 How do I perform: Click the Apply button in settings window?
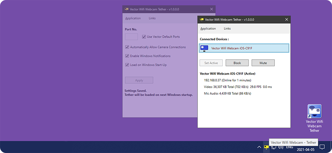point(139,80)
